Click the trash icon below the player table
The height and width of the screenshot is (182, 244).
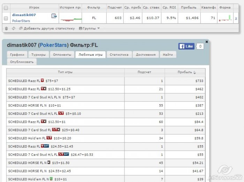click(6, 29)
